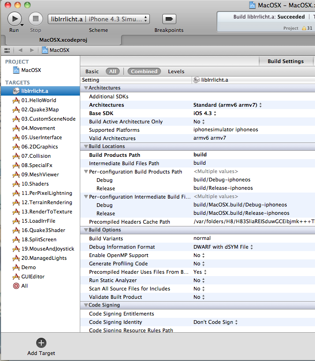This screenshot has height=361, width=315.
Task: Toggle the Breakpoints button
Action: (169, 19)
